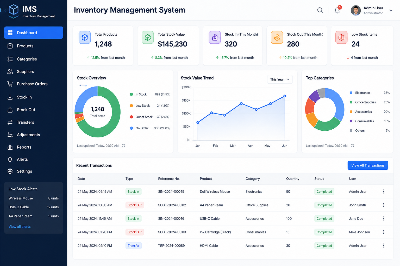The image size is (400, 266).
Task: Click user Jane Doe cell
Action: 356,219
